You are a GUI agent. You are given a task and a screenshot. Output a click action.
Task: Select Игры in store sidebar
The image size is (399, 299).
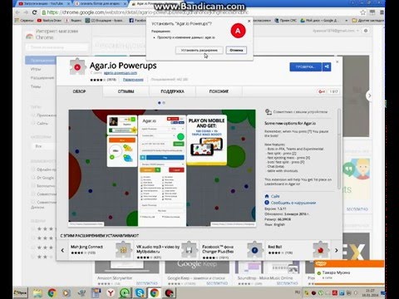point(36,69)
